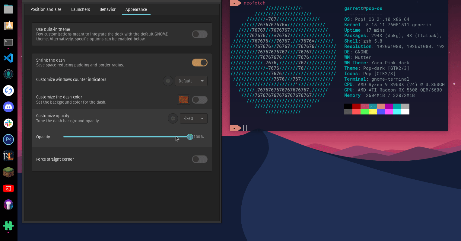Launch Slack from the dock
461x241 pixels.
8,123
